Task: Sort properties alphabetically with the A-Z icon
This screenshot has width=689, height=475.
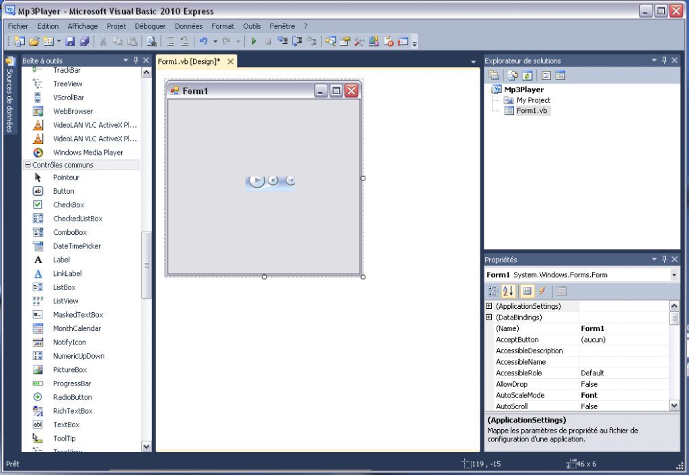Action: click(x=508, y=291)
